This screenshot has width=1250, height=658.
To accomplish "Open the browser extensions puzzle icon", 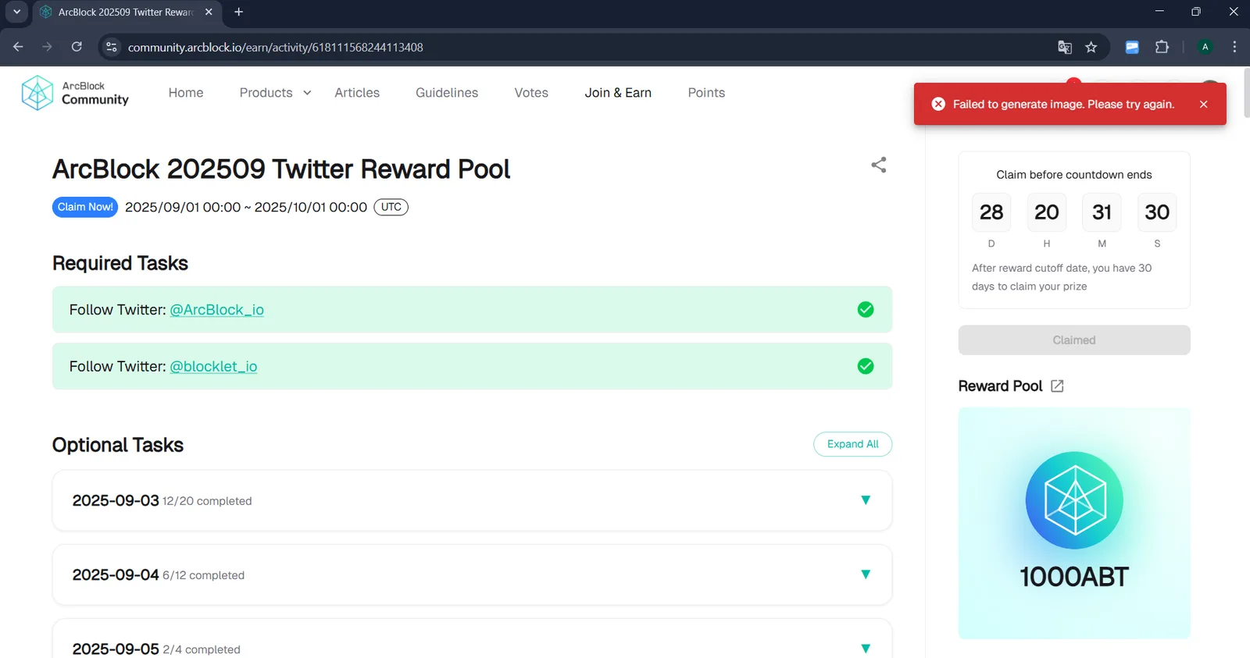I will point(1162,47).
